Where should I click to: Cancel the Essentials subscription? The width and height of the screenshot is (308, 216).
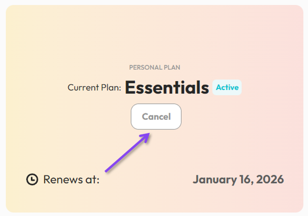(x=156, y=116)
